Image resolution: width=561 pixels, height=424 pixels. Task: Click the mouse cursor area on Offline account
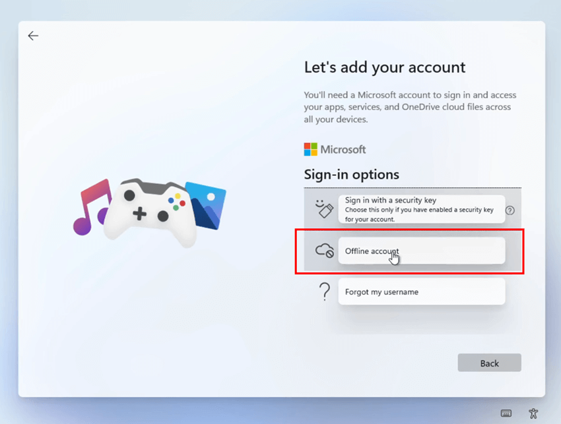pos(394,256)
